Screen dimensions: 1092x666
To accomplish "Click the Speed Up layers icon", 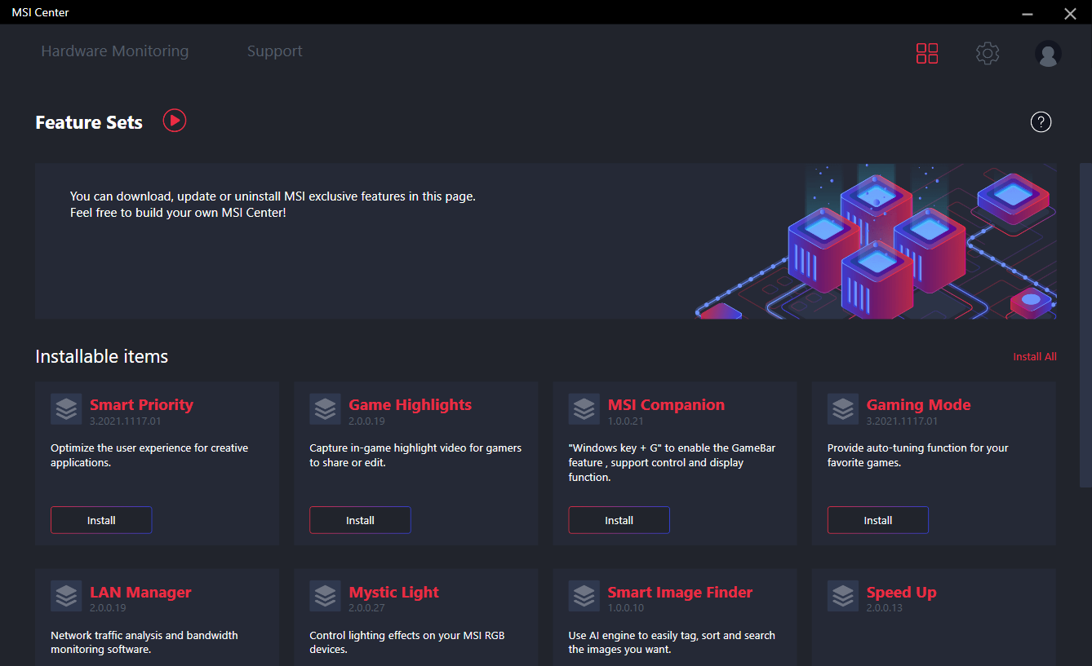I will (x=843, y=597).
